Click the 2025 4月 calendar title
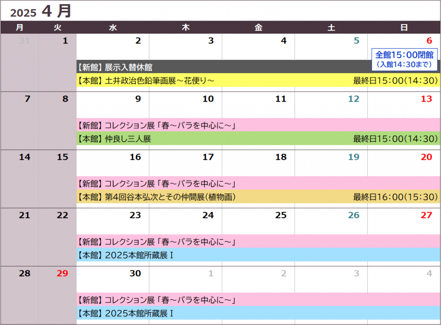The image size is (441, 325). point(41,12)
